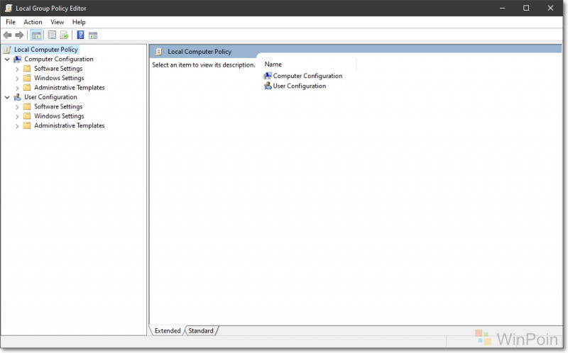Expand Administrative Templates under User Configuration
This screenshot has height=353, width=568.
(17, 126)
